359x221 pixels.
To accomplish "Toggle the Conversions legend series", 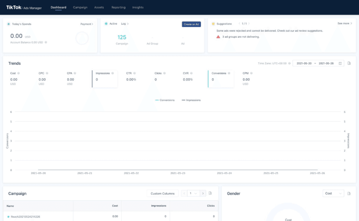I will click(165, 100).
